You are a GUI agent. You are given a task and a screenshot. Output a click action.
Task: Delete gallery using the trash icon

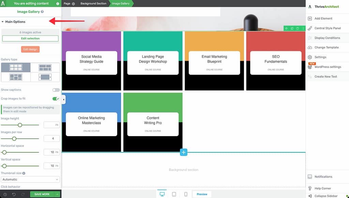coord(298,28)
